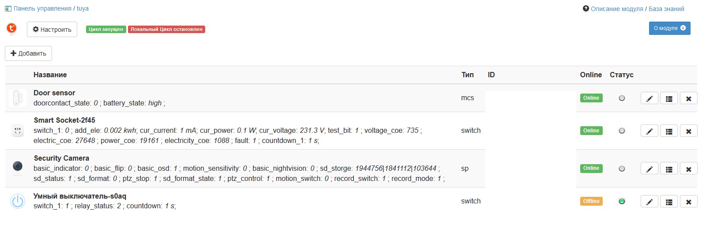Open the list icon for Smart Socket-2f45
702x233 pixels.
tap(669, 131)
